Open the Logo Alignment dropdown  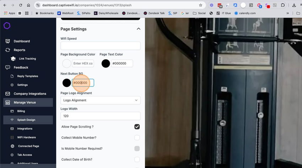point(100,100)
